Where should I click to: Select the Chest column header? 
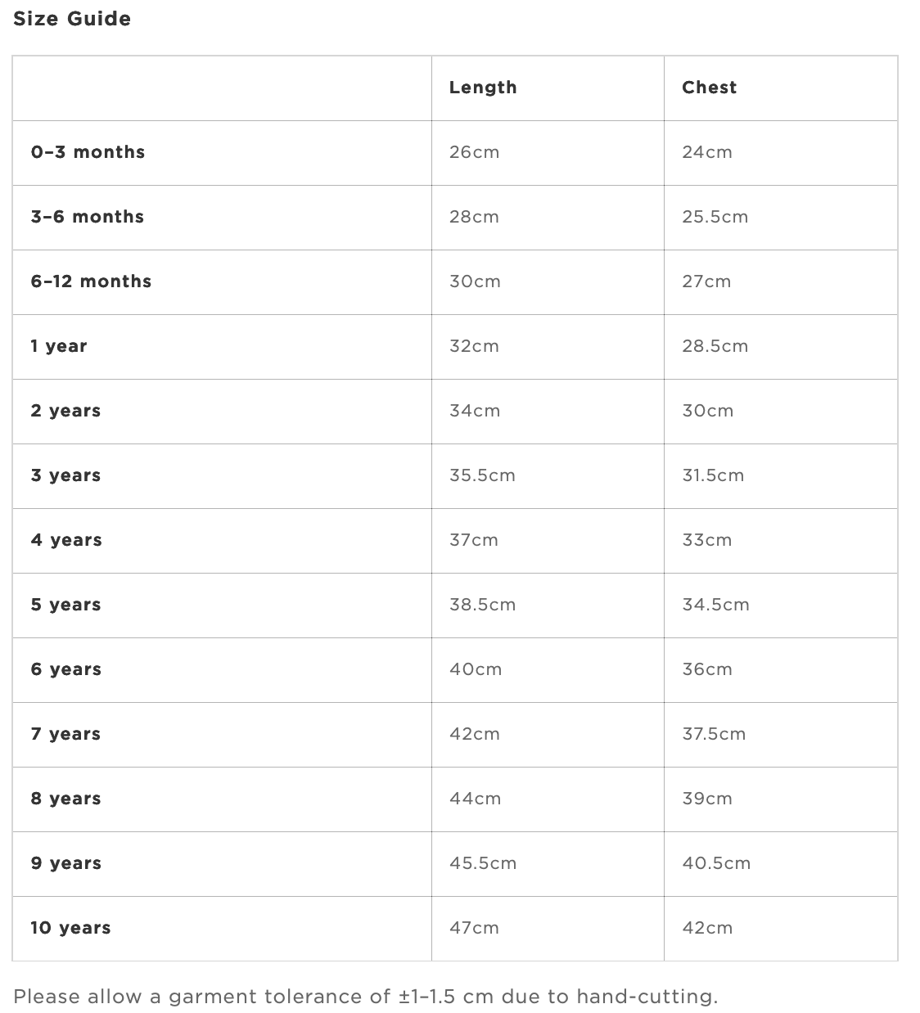click(709, 88)
